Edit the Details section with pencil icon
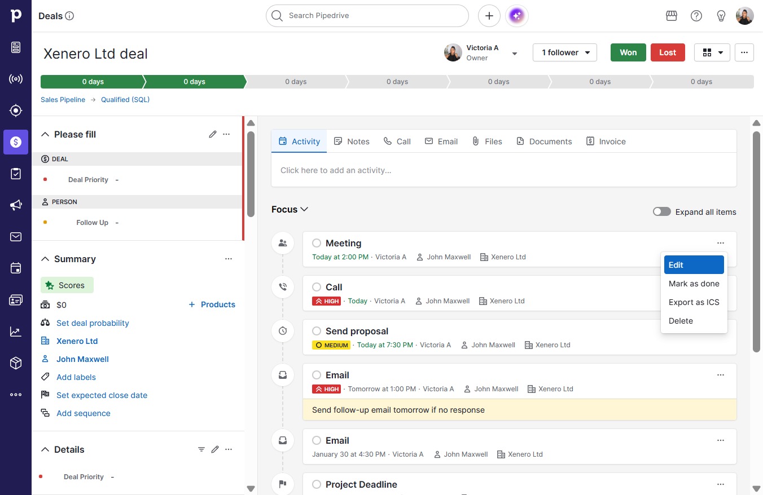This screenshot has width=763, height=495. point(215,449)
